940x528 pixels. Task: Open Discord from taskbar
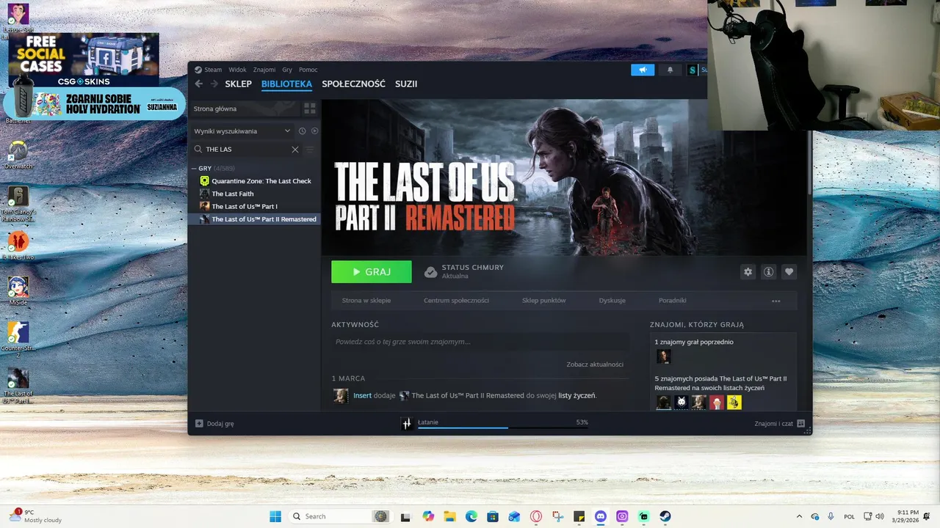click(x=601, y=516)
